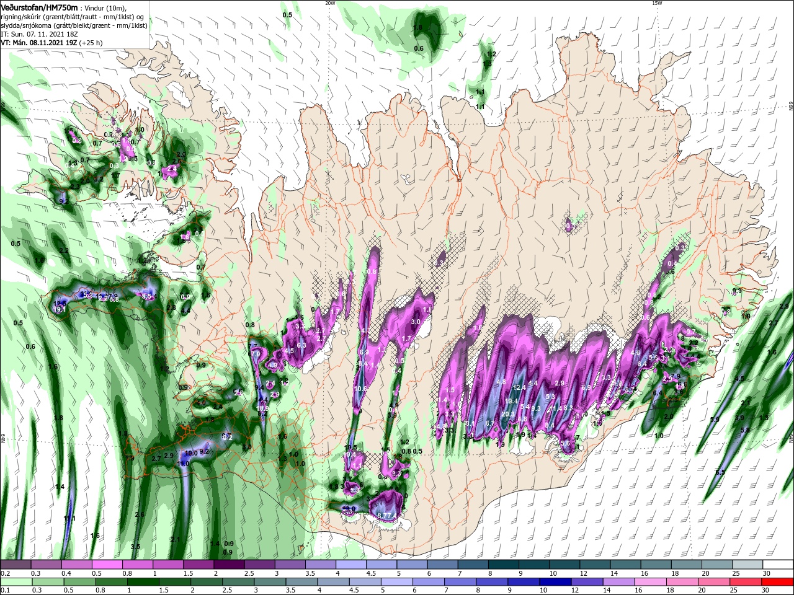Click the 15W longitude label
This screenshot has height=595, width=794.
(657, 3)
